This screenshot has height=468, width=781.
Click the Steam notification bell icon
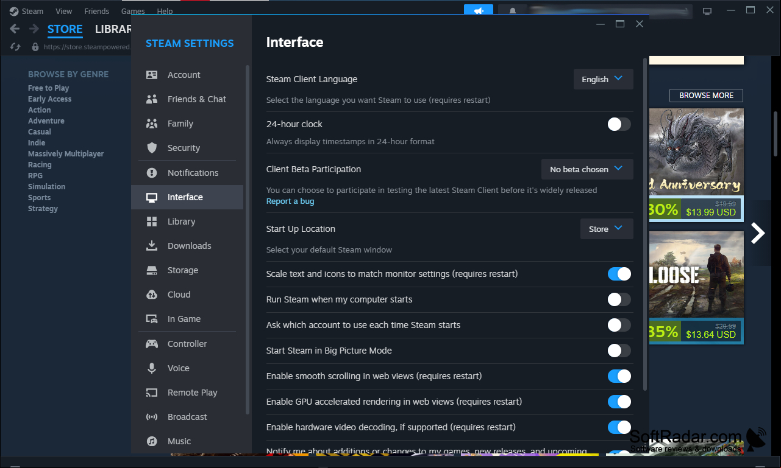coord(513,11)
